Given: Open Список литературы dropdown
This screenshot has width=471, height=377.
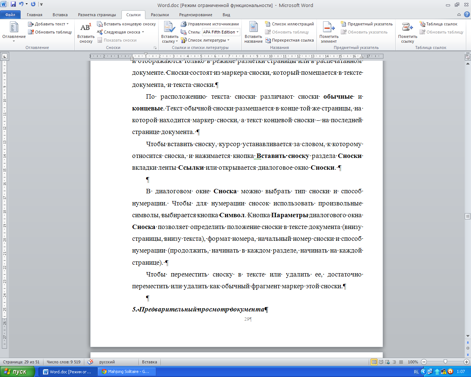Looking at the screenshot, I should point(205,40).
